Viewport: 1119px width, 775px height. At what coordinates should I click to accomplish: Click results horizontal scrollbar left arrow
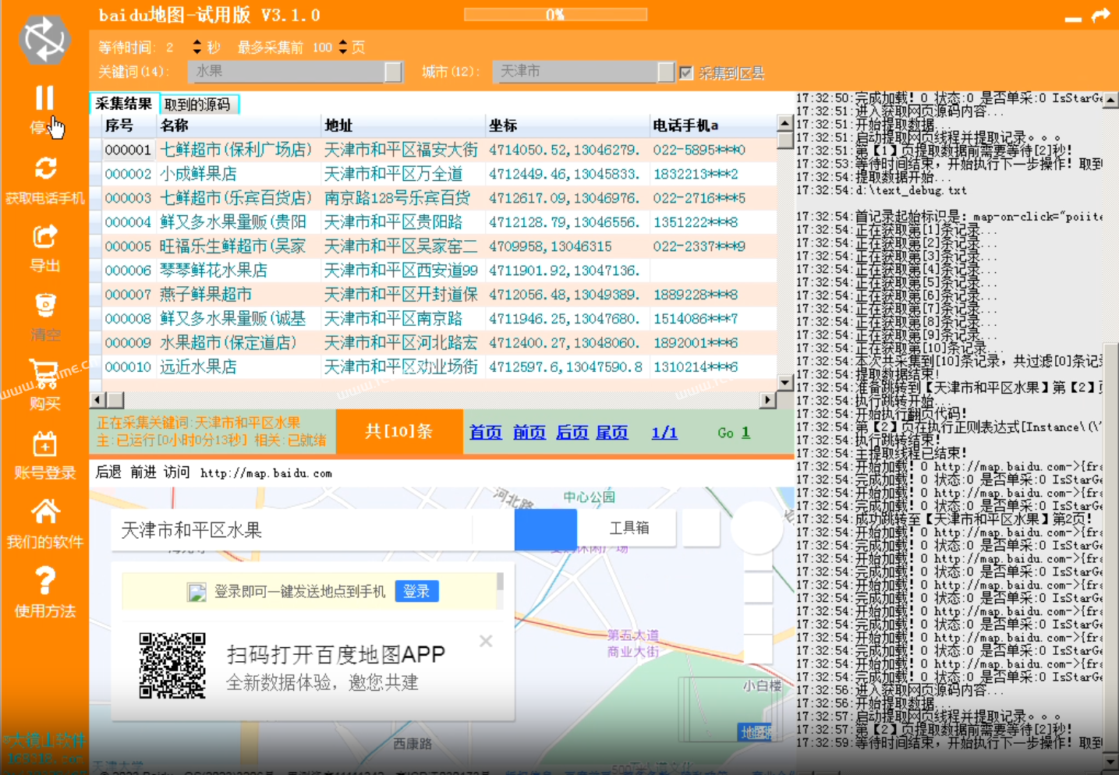97,400
